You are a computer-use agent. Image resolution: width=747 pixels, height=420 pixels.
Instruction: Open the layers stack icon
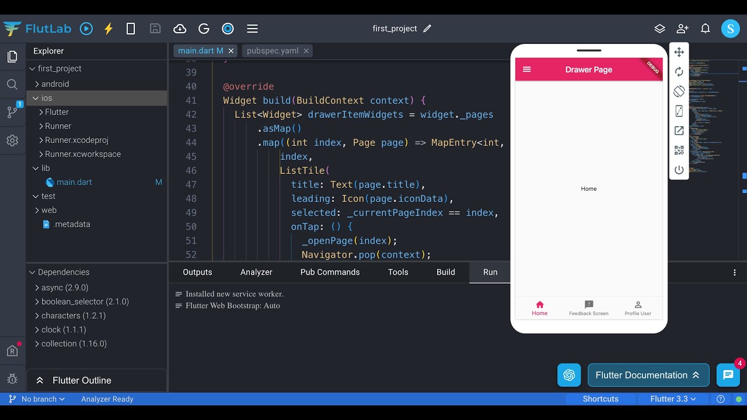[x=659, y=29]
